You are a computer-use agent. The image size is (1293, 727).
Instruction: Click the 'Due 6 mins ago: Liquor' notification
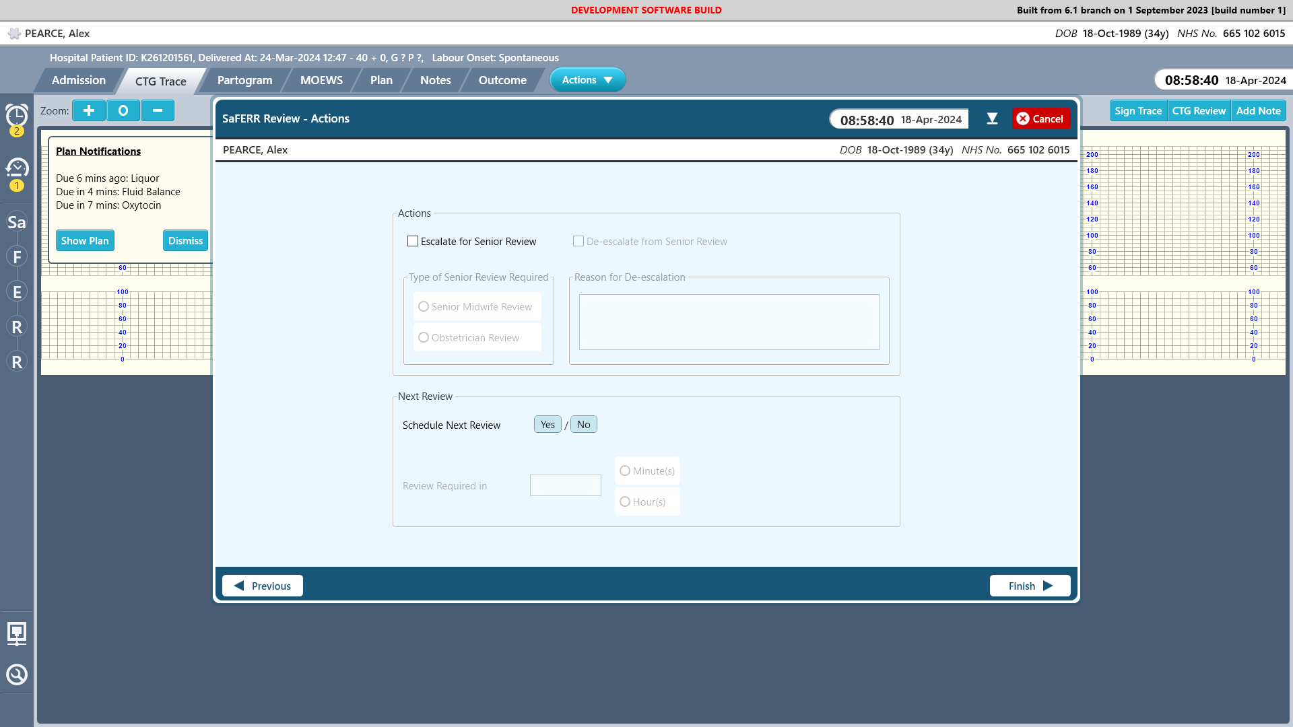(x=108, y=178)
